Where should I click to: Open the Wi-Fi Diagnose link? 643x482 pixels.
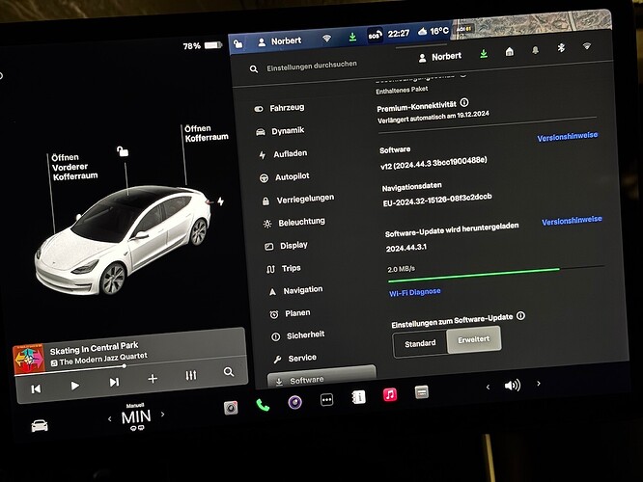415,292
